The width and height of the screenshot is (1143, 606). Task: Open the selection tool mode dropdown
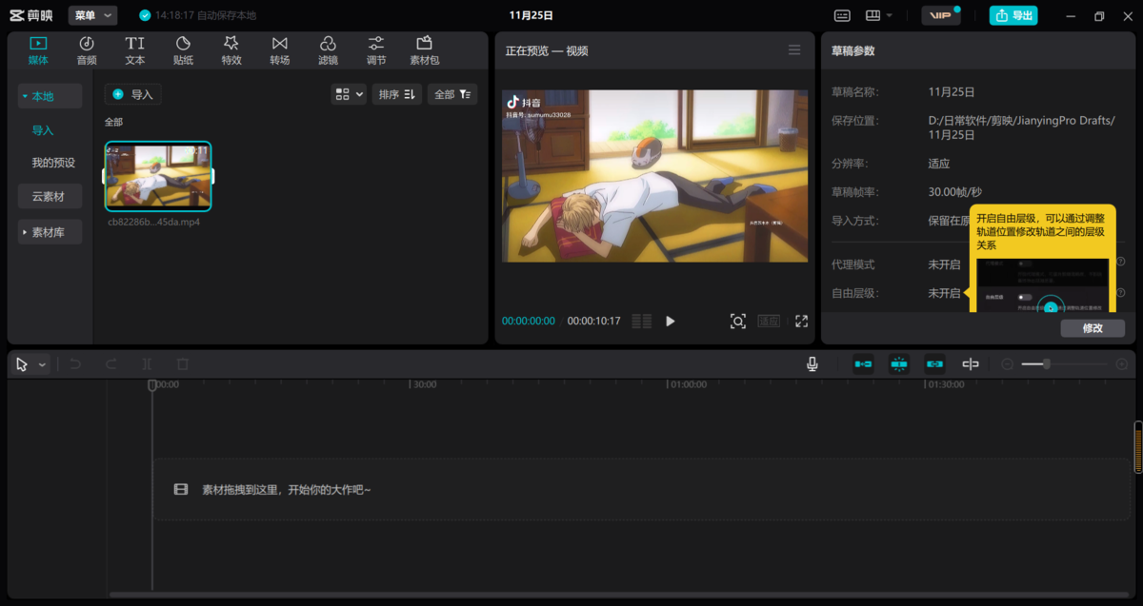pyautogui.click(x=43, y=364)
